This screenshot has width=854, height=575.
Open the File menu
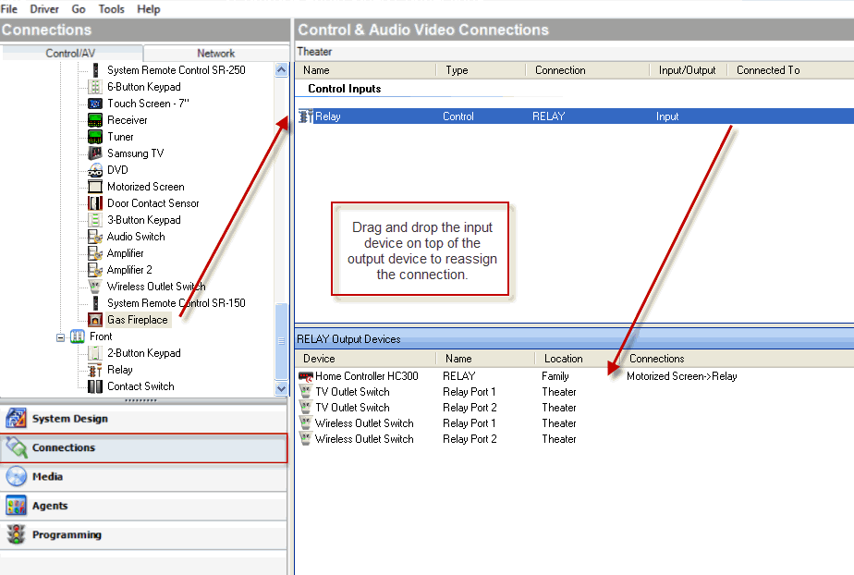tap(8, 9)
